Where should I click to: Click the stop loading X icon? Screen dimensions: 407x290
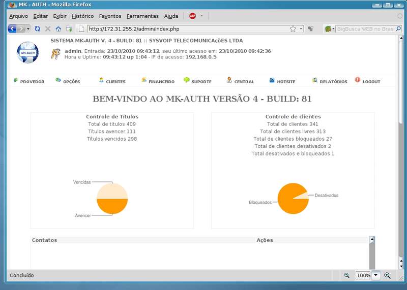(x=48, y=29)
